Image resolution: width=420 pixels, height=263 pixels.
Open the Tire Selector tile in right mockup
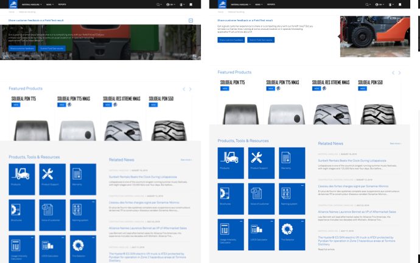tap(292, 234)
